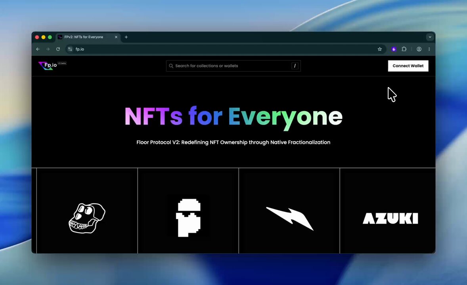Click the fp.io address bar URL
The width and height of the screenshot is (467, 285).
coord(80,49)
